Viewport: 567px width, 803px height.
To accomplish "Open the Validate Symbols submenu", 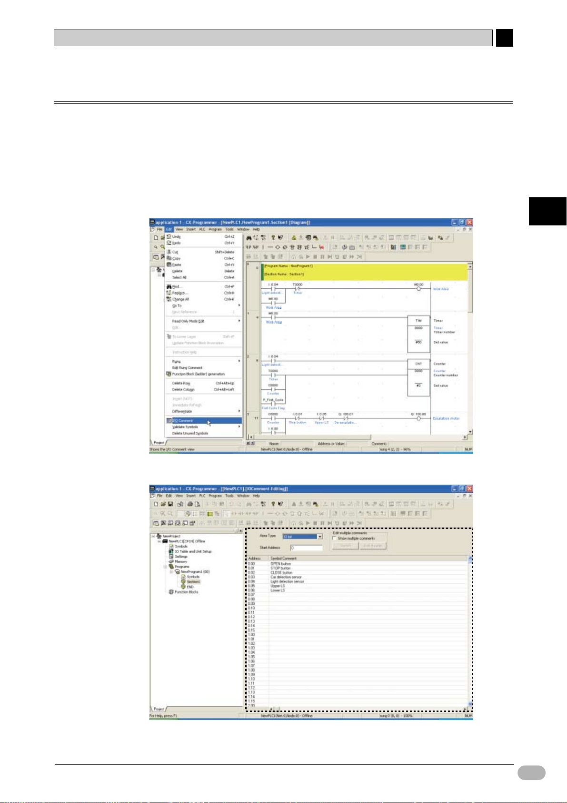I will pos(204,427).
